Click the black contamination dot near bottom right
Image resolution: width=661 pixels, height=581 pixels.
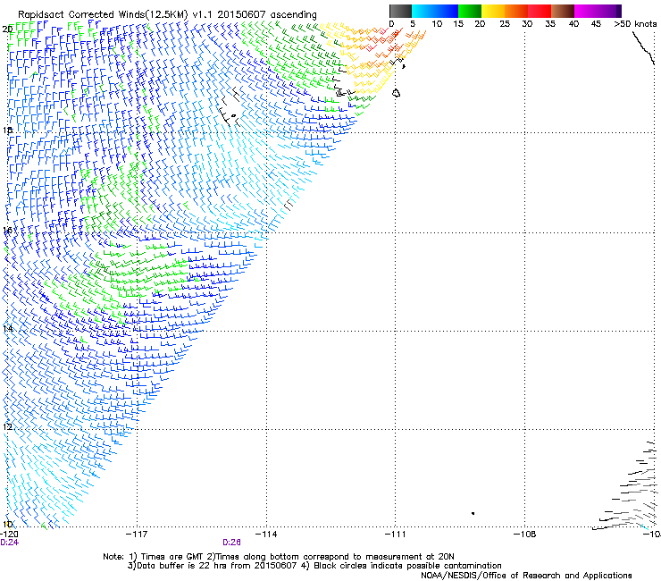coord(473,513)
